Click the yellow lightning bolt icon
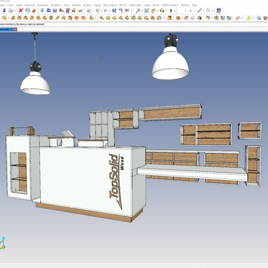Screen dimensions: 268x268 click(x=248, y=18)
